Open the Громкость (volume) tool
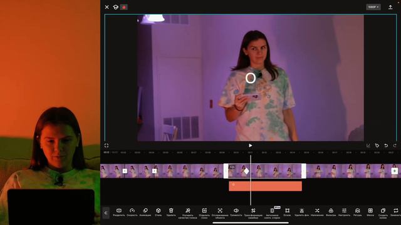 coord(236,212)
